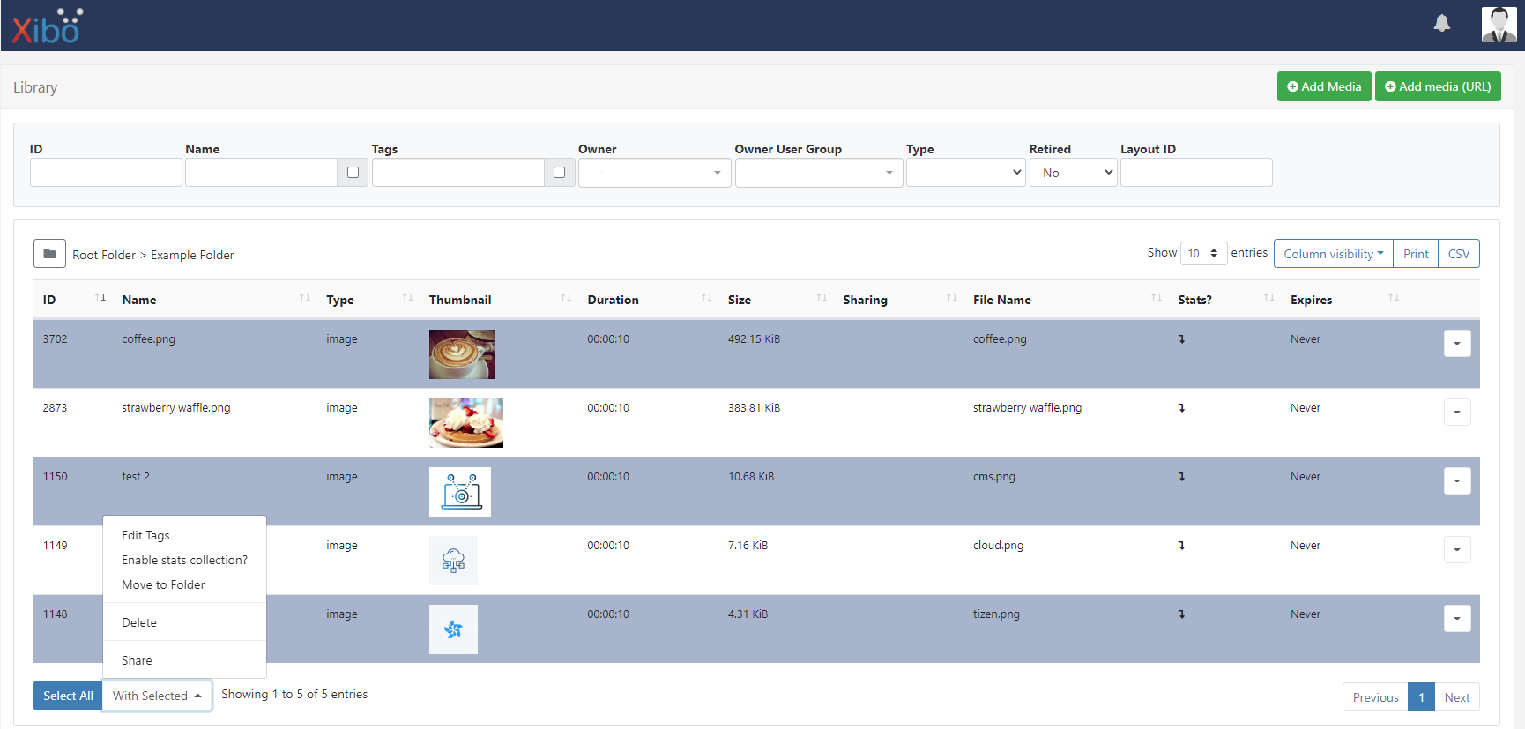Toggle the Name filter checkbox
This screenshot has height=729, width=1525.
pos(353,173)
